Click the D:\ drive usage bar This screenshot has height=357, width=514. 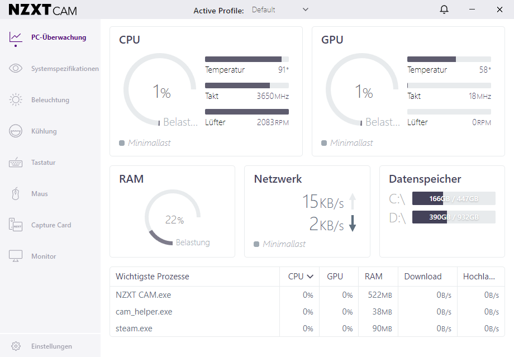point(454,217)
